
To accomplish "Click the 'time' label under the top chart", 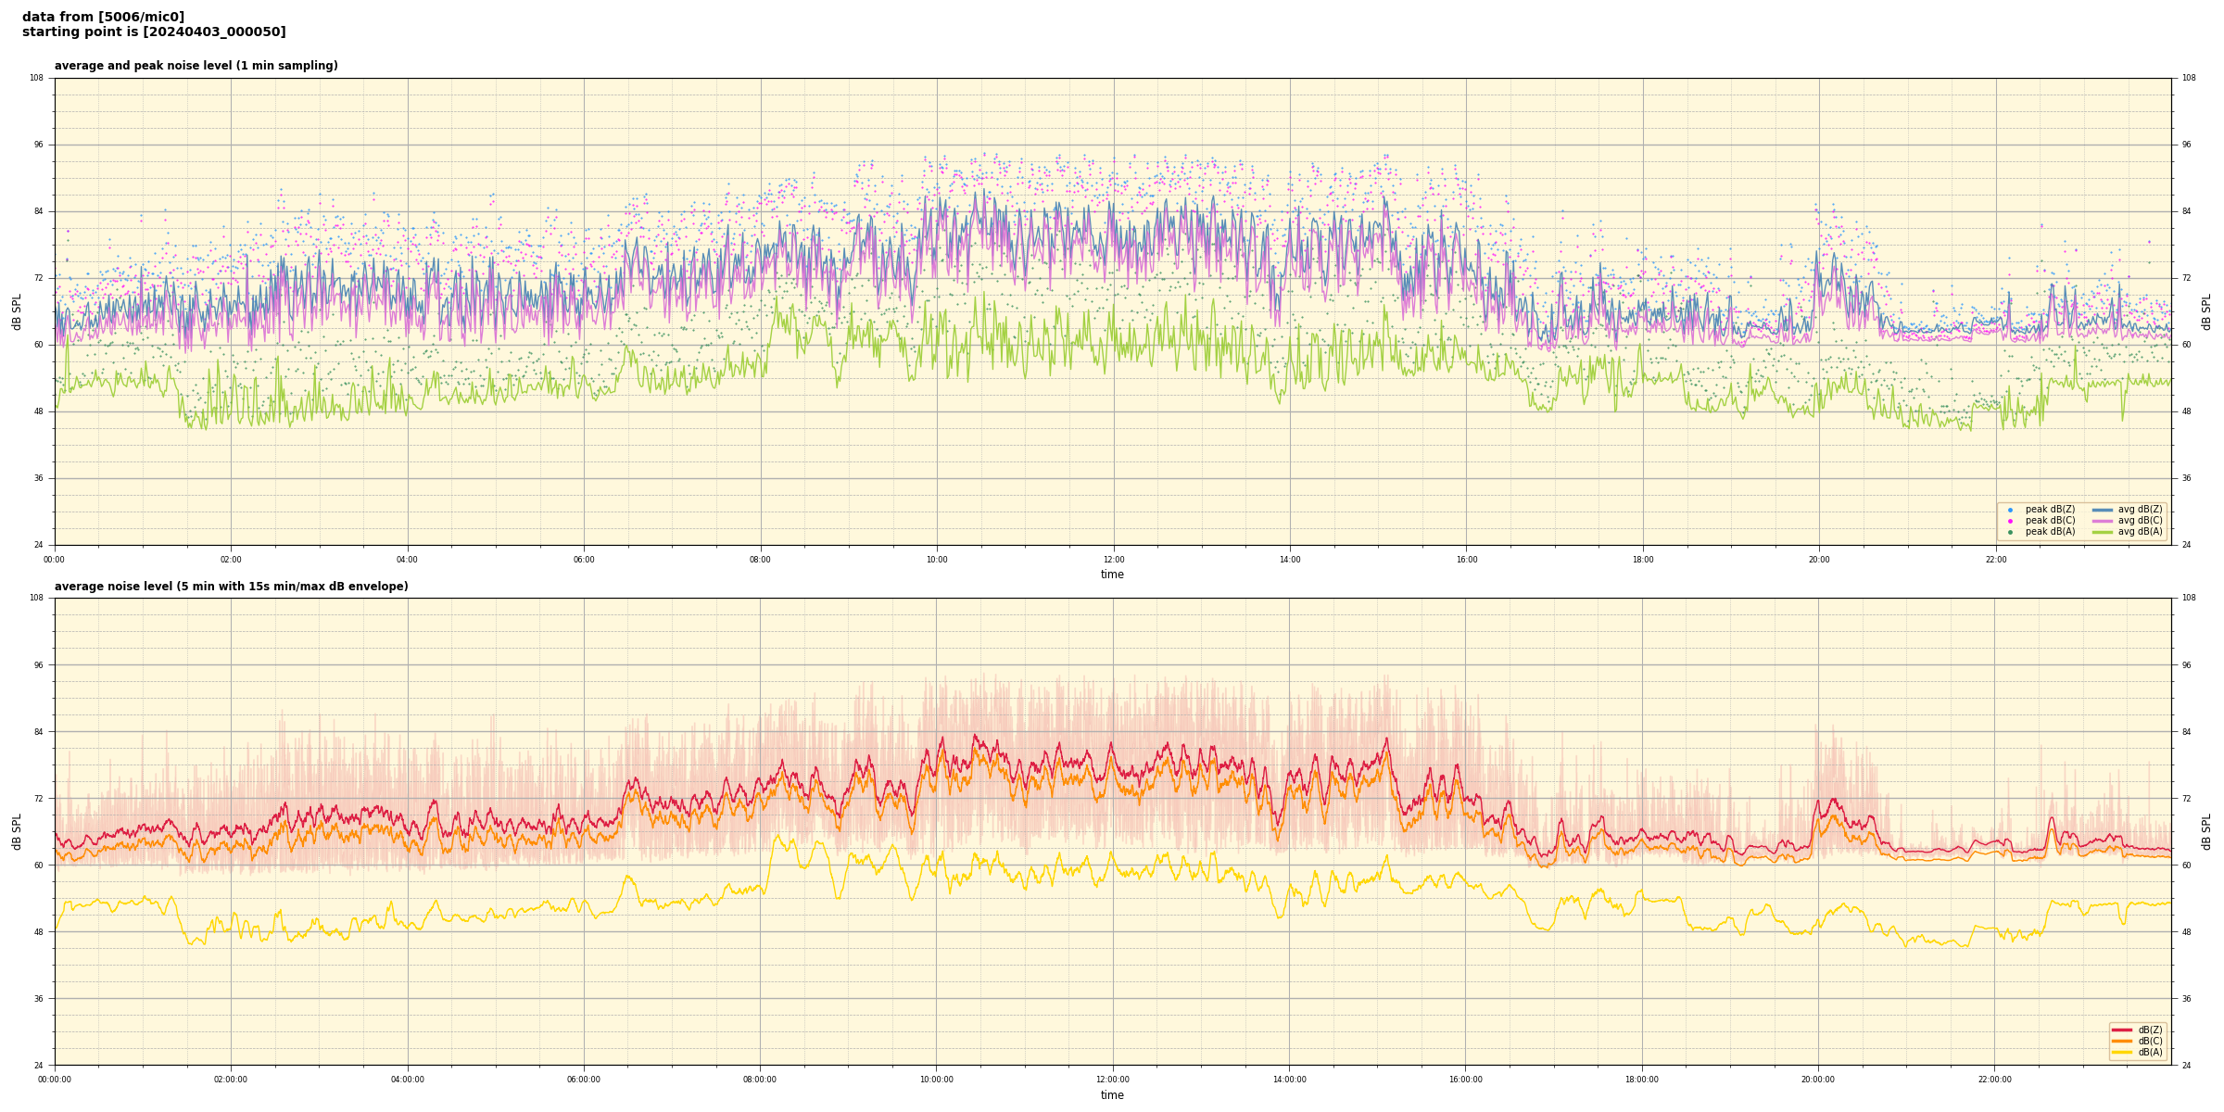I will pyautogui.click(x=1112, y=575).
